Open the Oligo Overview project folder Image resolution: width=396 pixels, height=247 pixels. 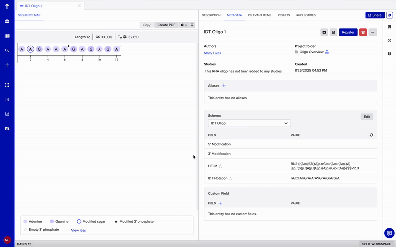coord(311,52)
